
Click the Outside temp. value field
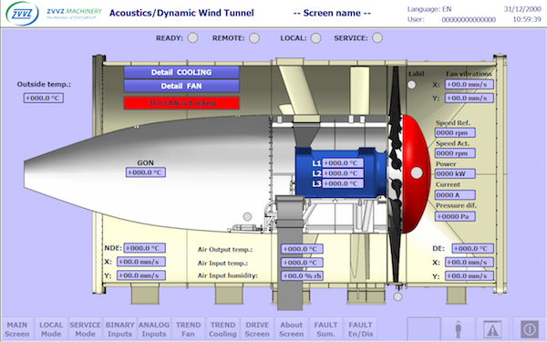click(x=44, y=98)
